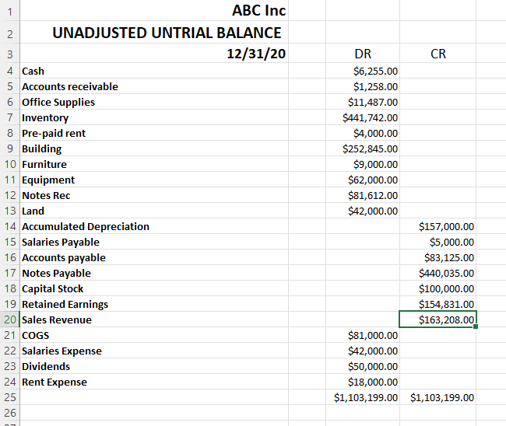Viewport: 506px width, 426px height.
Task: Select the Inventory debit $441,742.00 cell
Action: click(363, 117)
